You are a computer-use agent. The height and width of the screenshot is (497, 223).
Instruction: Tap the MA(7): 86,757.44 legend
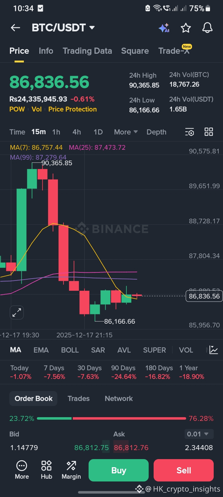36,148
